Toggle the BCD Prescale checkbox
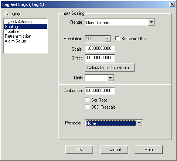Viewport: 177px width, 161px height. [x=87, y=107]
